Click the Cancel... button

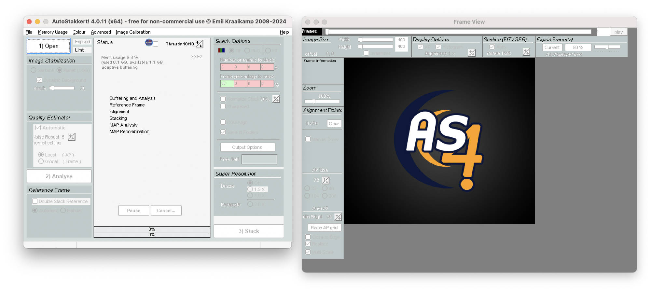166,211
